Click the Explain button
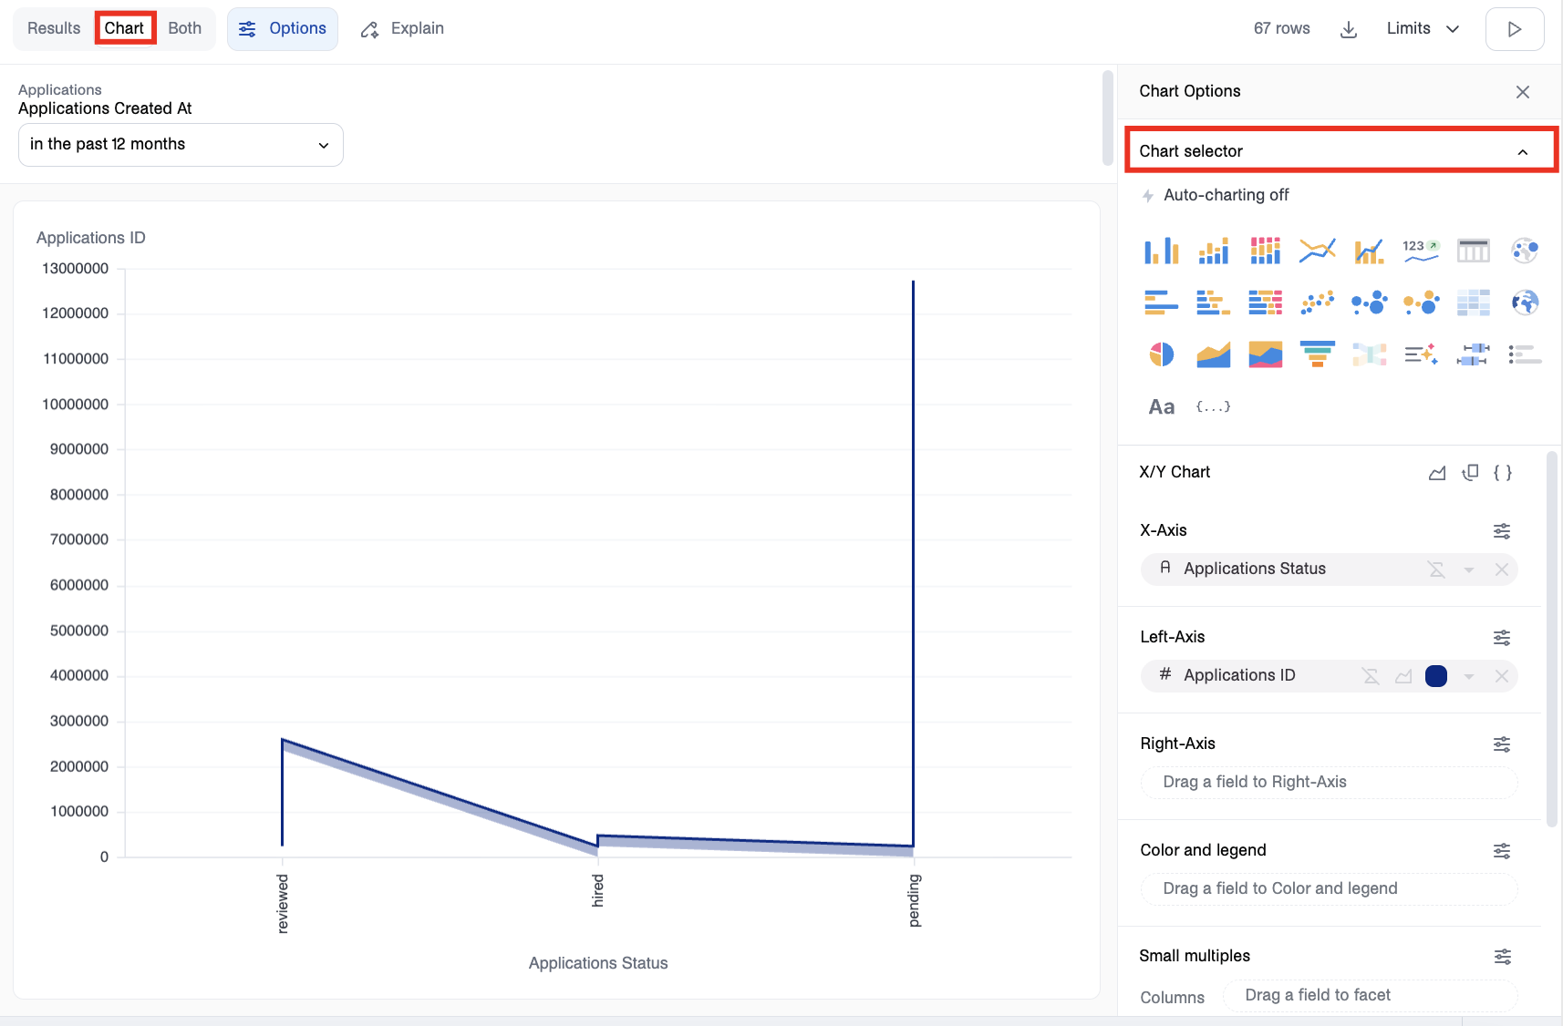 402,29
